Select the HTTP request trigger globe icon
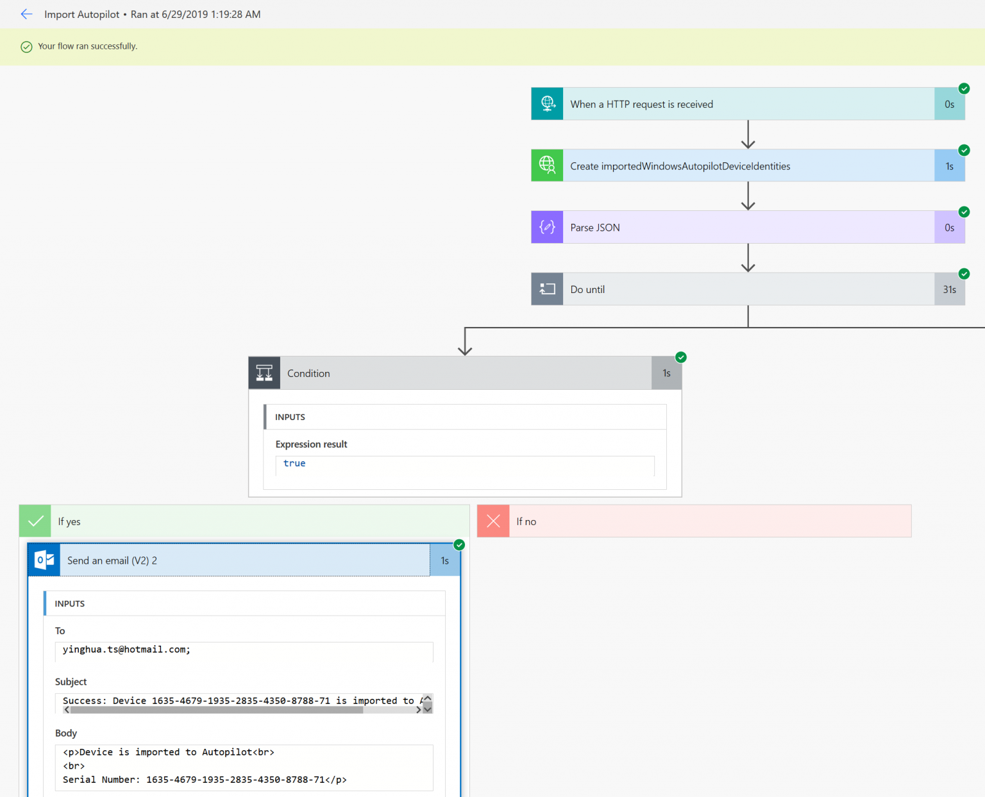 (547, 103)
